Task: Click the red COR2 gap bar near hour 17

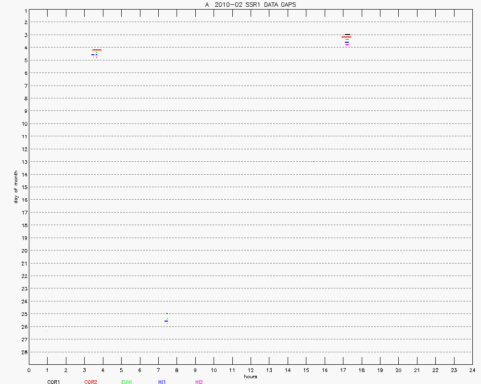Action: pyautogui.click(x=346, y=37)
